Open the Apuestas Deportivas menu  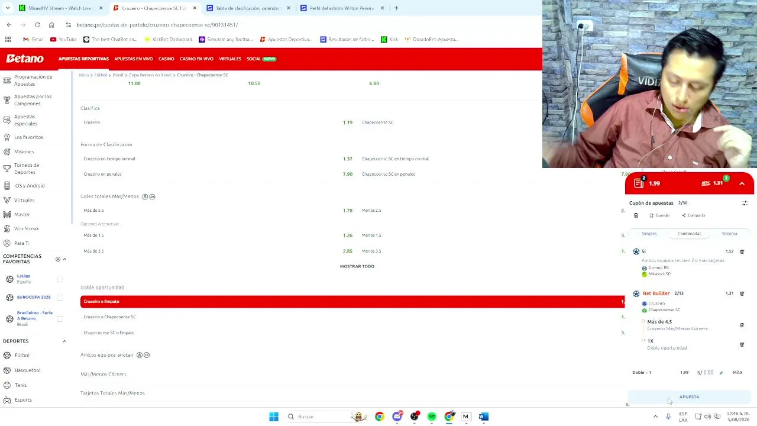pos(83,59)
